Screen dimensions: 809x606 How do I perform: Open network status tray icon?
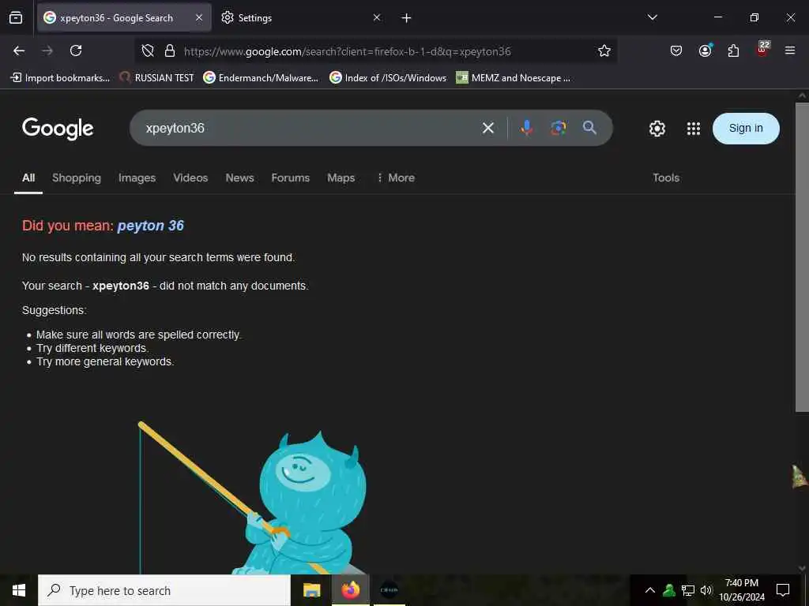pos(688,590)
